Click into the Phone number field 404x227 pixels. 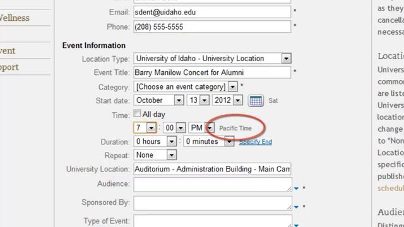[212, 26]
